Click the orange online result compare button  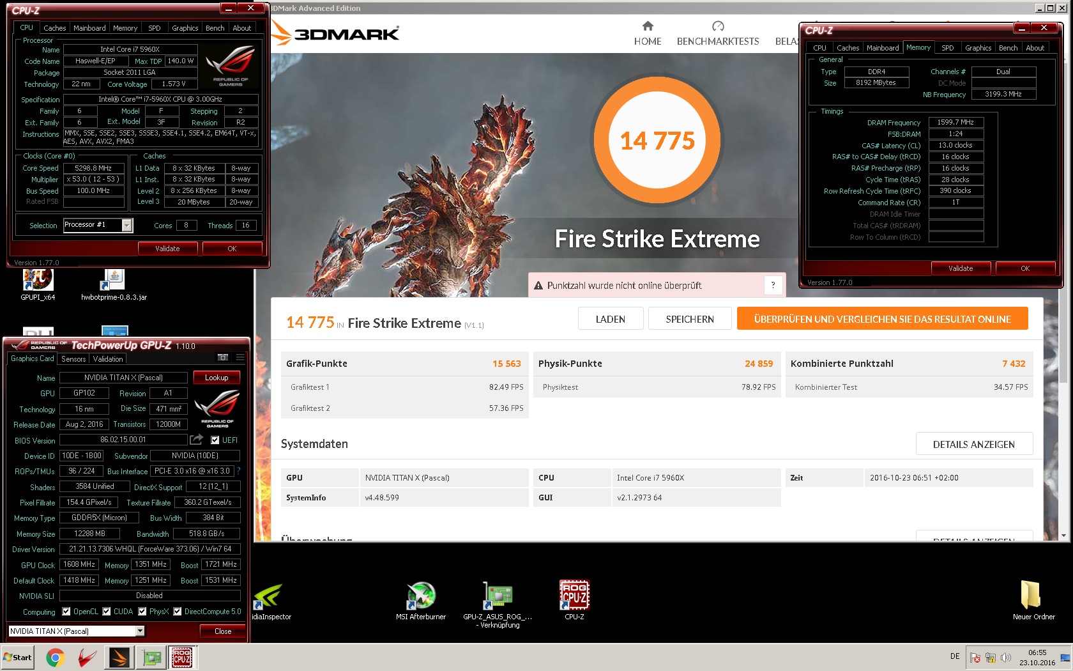tap(883, 319)
